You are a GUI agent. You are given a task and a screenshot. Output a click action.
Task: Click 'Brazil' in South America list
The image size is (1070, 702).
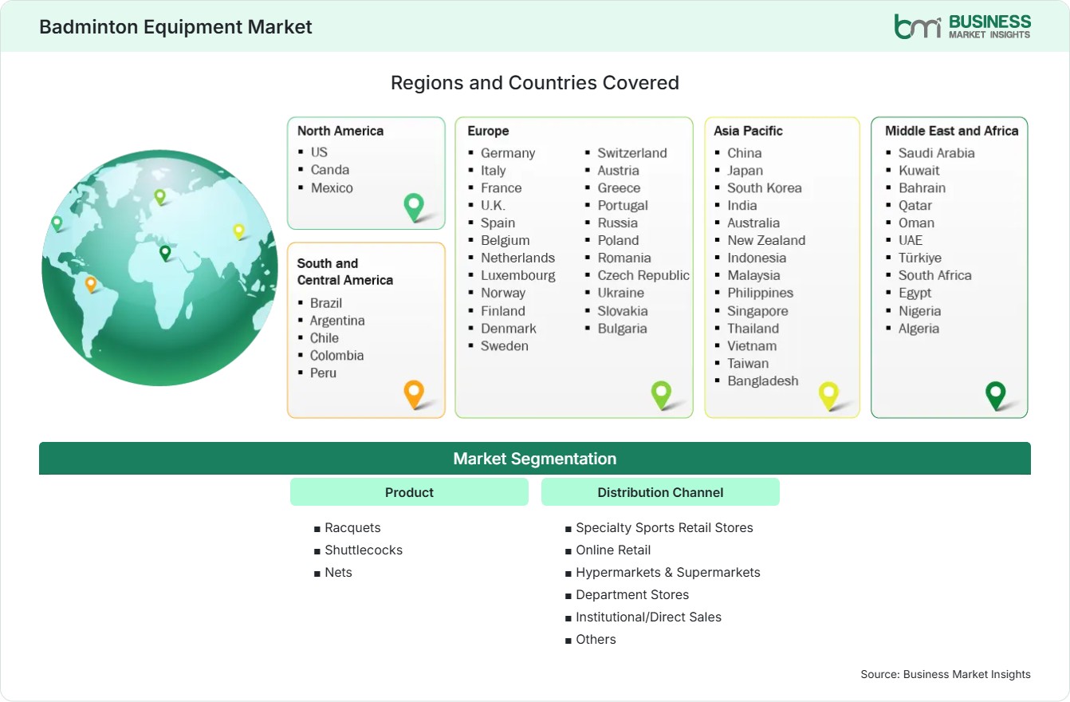pos(326,303)
